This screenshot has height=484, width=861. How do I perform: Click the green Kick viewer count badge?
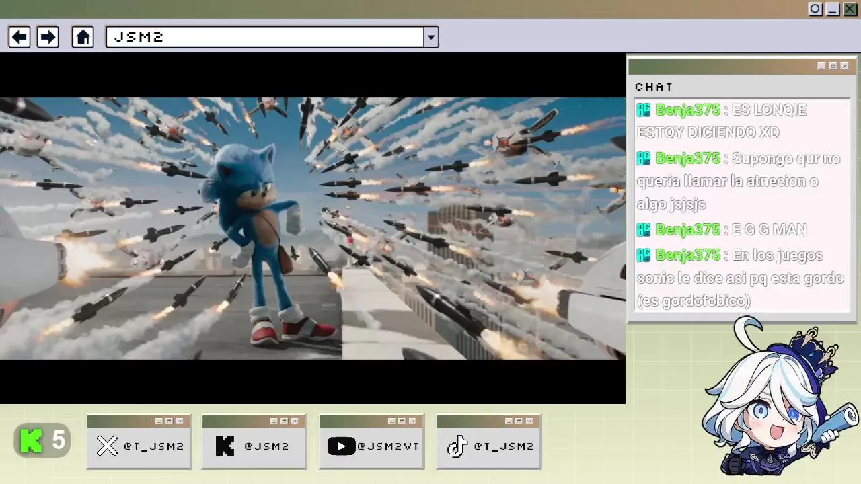pyautogui.click(x=42, y=441)
